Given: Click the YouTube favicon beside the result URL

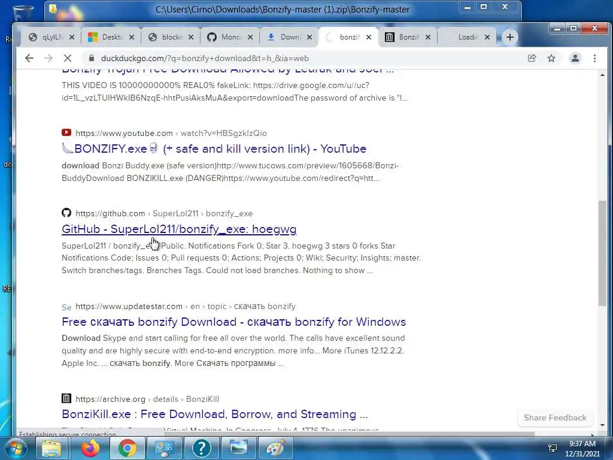Looking at the screenshot, I should (66, 132).
